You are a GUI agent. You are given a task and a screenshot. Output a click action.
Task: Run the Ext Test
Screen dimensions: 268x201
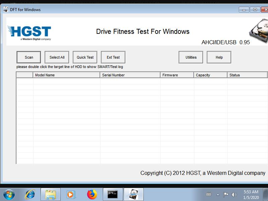tap(113, 57)
